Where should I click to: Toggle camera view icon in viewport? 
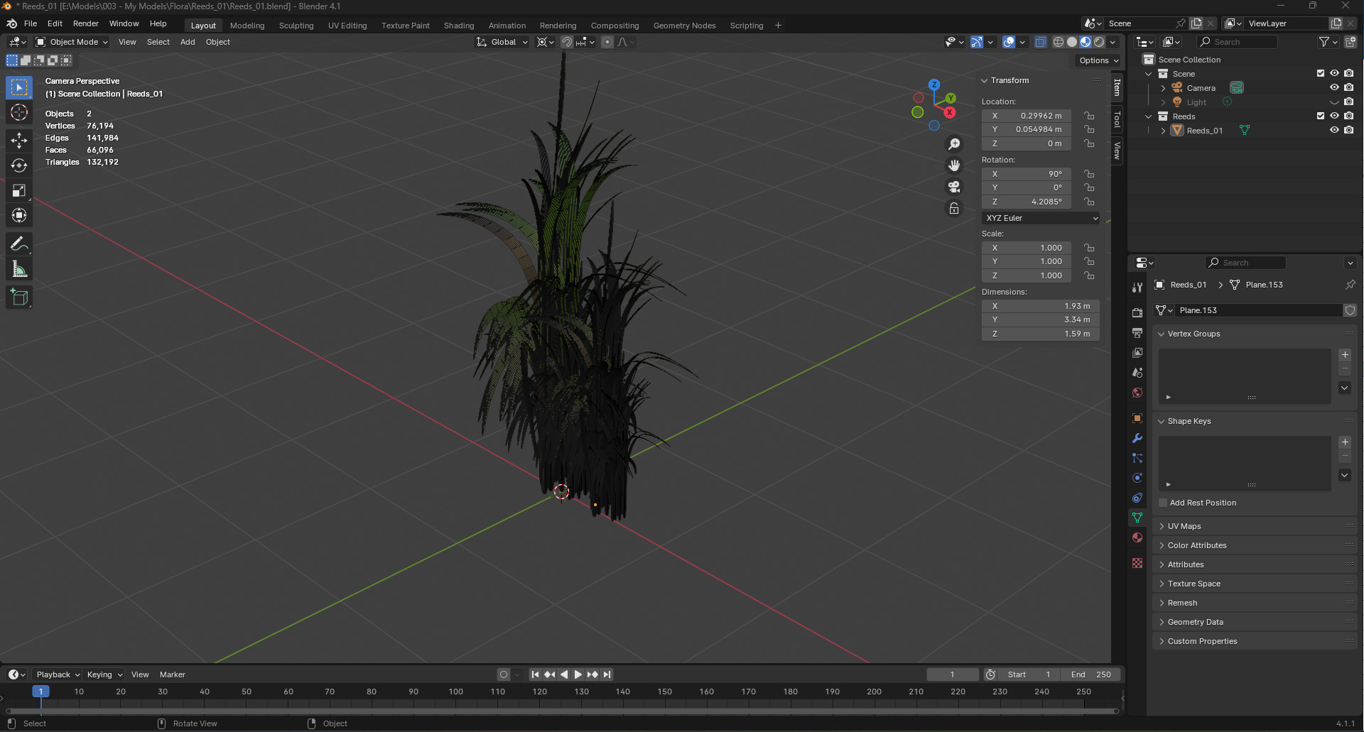pos(954,187)
